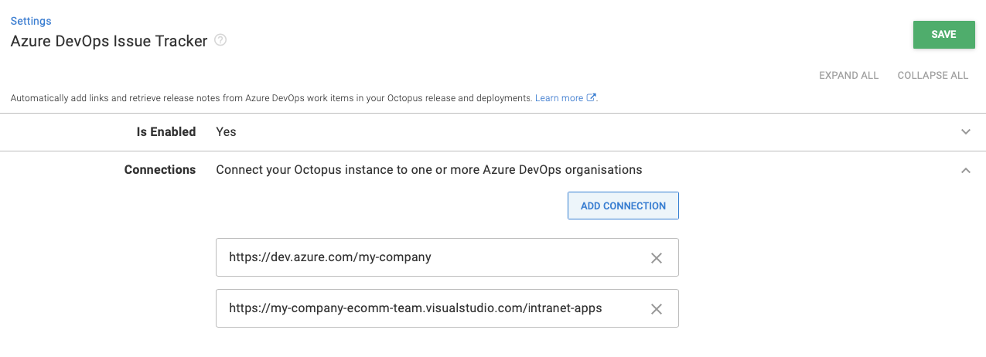
Task: Click COLLAPSE ALL
Action: [933, 76]
